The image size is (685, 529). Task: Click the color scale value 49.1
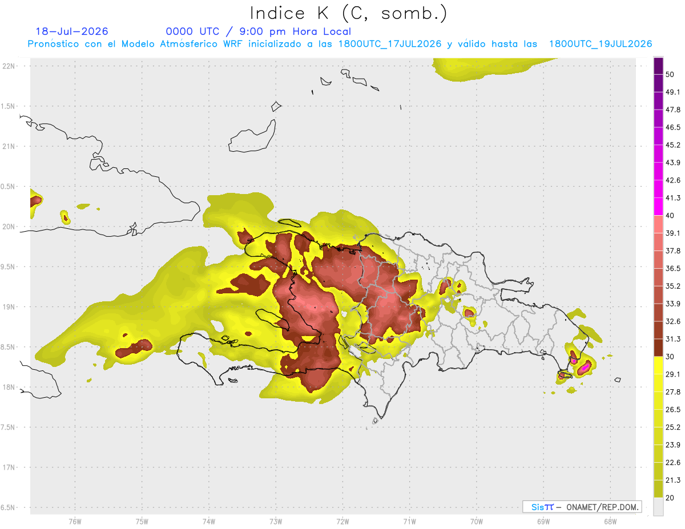[x=673, y=92]
